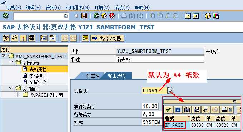243x132 pixels.
Task: Open the command field history dropdown
Action: click(66, 16)
